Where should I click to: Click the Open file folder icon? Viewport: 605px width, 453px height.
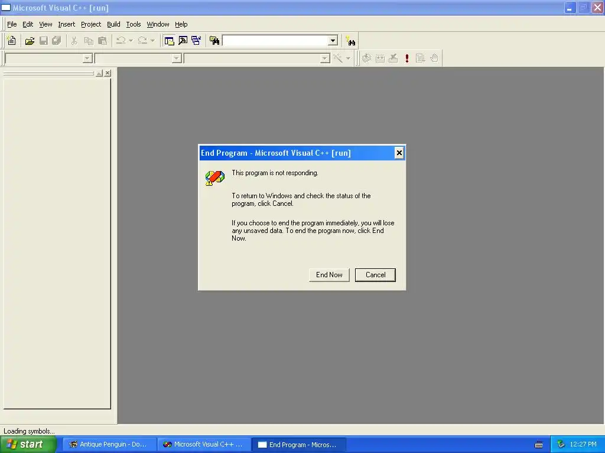(x=30, y=41)
